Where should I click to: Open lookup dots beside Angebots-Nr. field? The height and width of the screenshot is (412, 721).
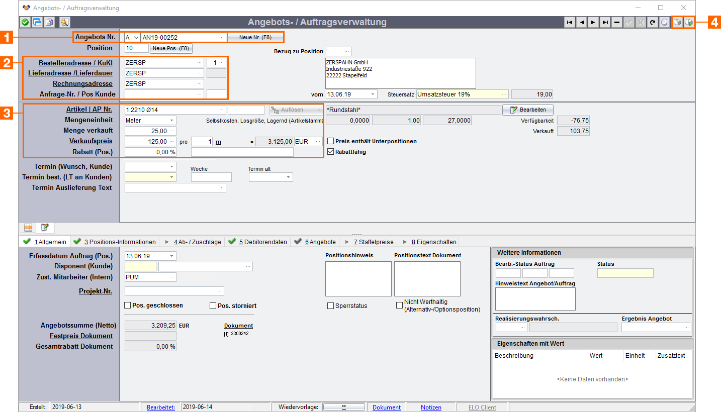tap(222, 37)
